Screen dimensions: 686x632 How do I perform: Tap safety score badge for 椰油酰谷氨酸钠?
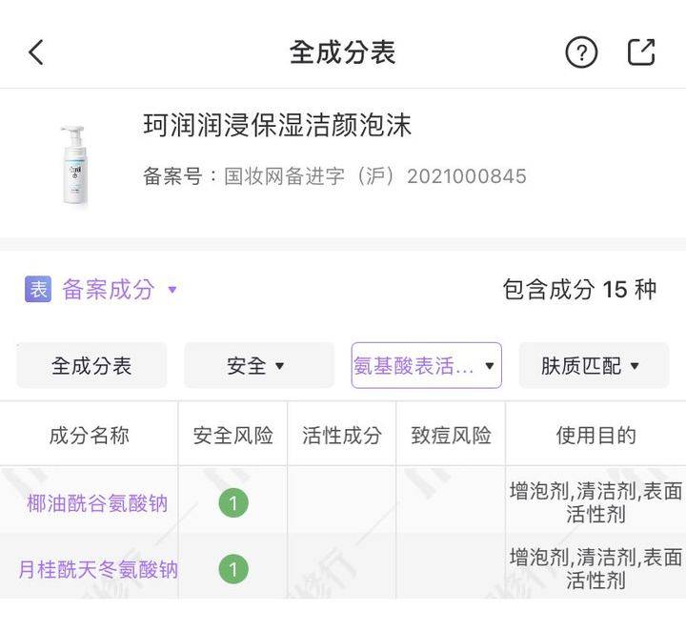tap(233, 502)
